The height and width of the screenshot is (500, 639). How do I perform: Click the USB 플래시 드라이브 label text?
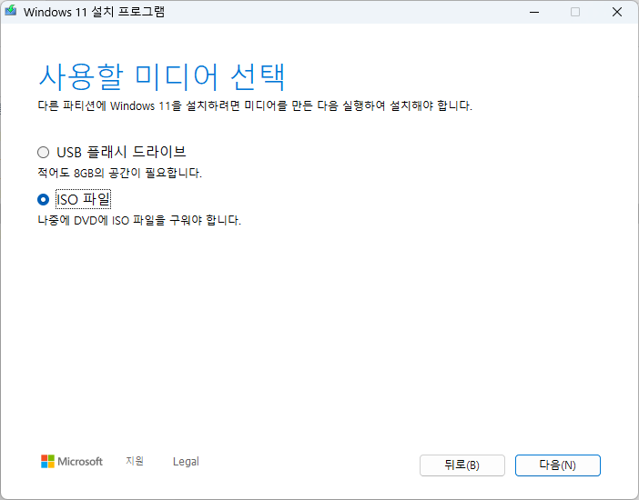click(121, 153)
